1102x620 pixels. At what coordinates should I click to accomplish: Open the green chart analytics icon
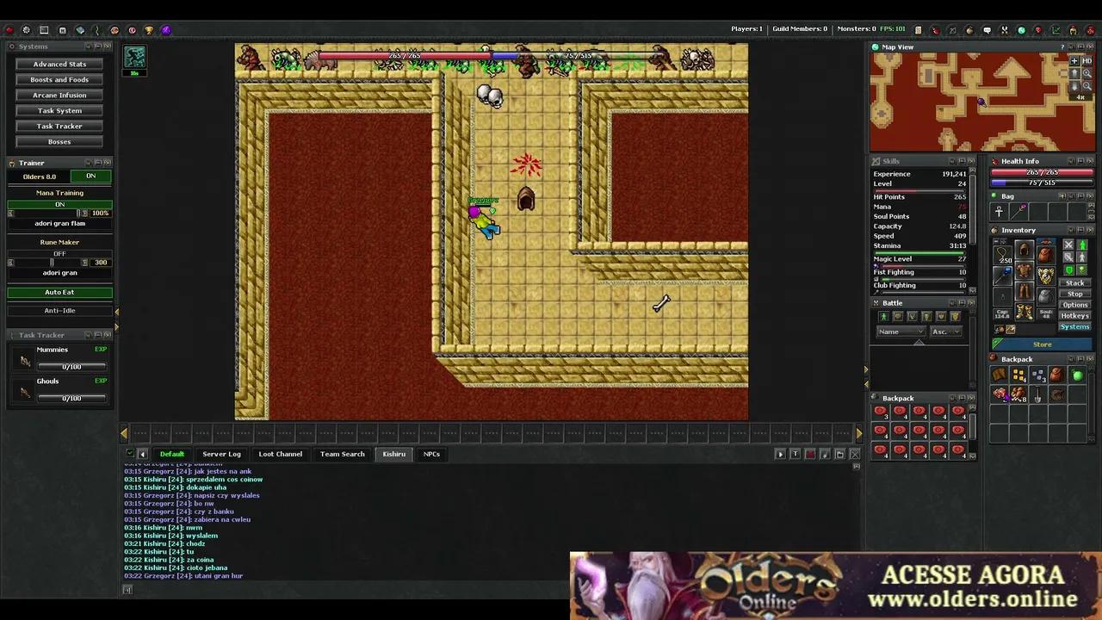(1056, 30)
